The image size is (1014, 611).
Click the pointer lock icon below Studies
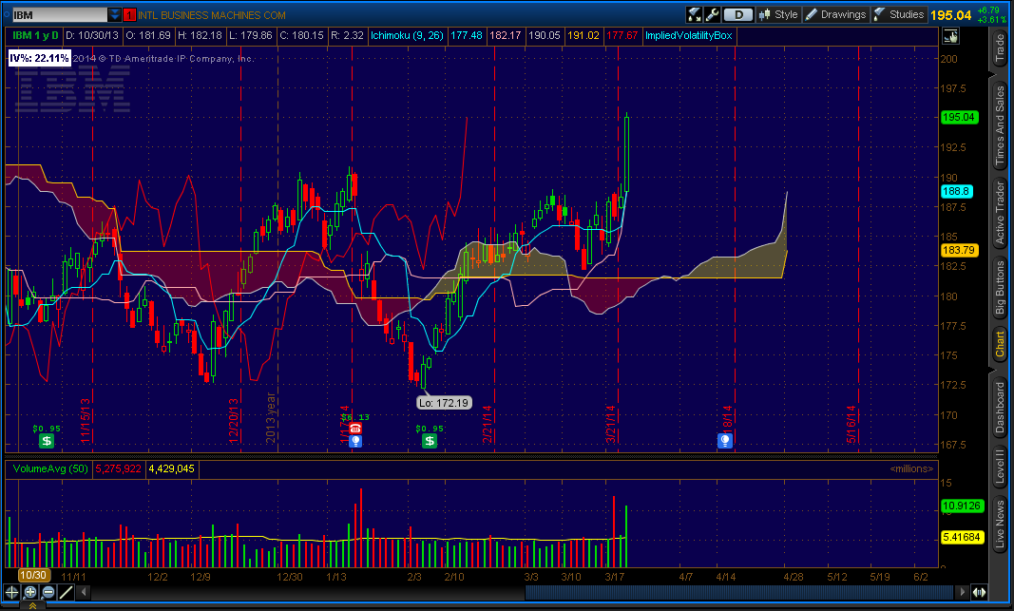pos(950,36)
